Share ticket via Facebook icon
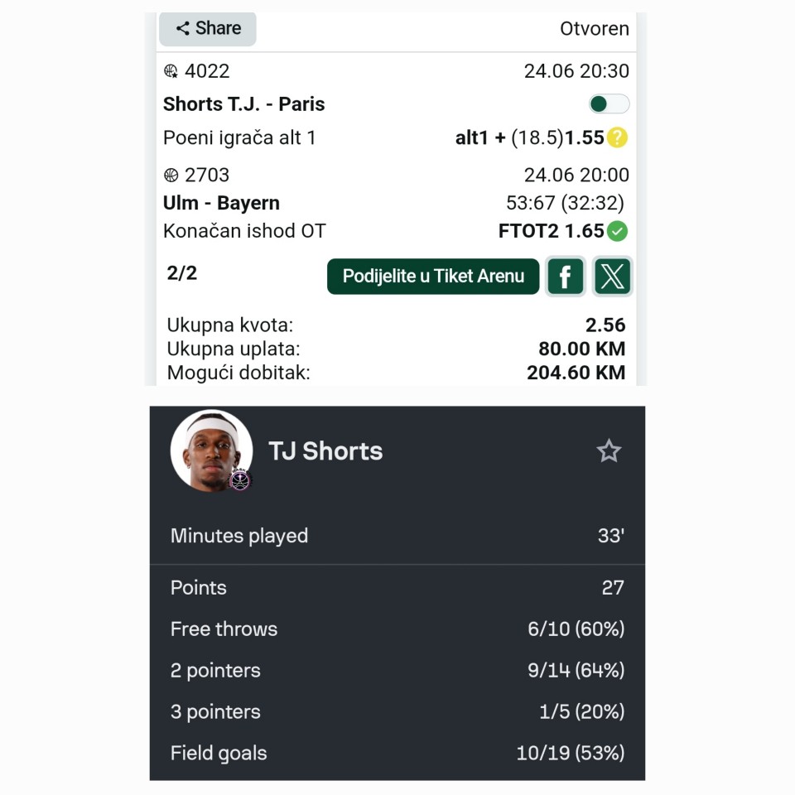This screenshot has height=795, width=795. [x=566, y=276]
